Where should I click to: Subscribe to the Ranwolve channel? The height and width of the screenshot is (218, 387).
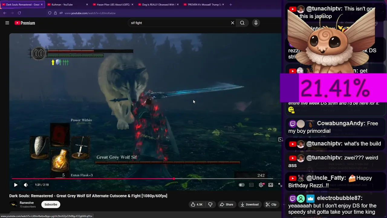tap(51, 204)
